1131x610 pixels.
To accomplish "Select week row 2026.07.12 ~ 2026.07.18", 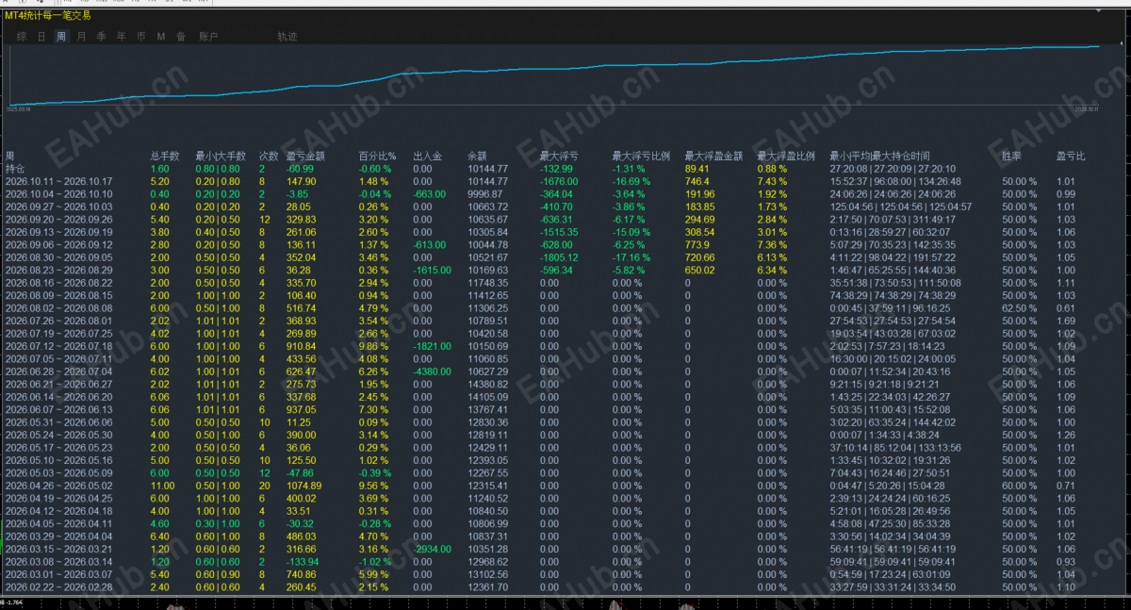I will tap(58, 346).
